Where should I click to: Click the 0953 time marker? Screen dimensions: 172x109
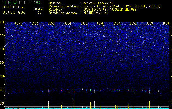click(x=51, y=23)
